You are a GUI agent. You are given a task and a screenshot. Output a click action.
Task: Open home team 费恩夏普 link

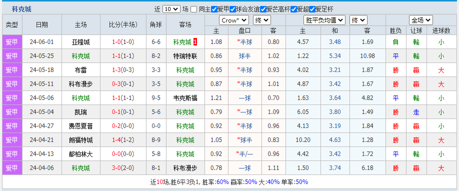[81, 126]
